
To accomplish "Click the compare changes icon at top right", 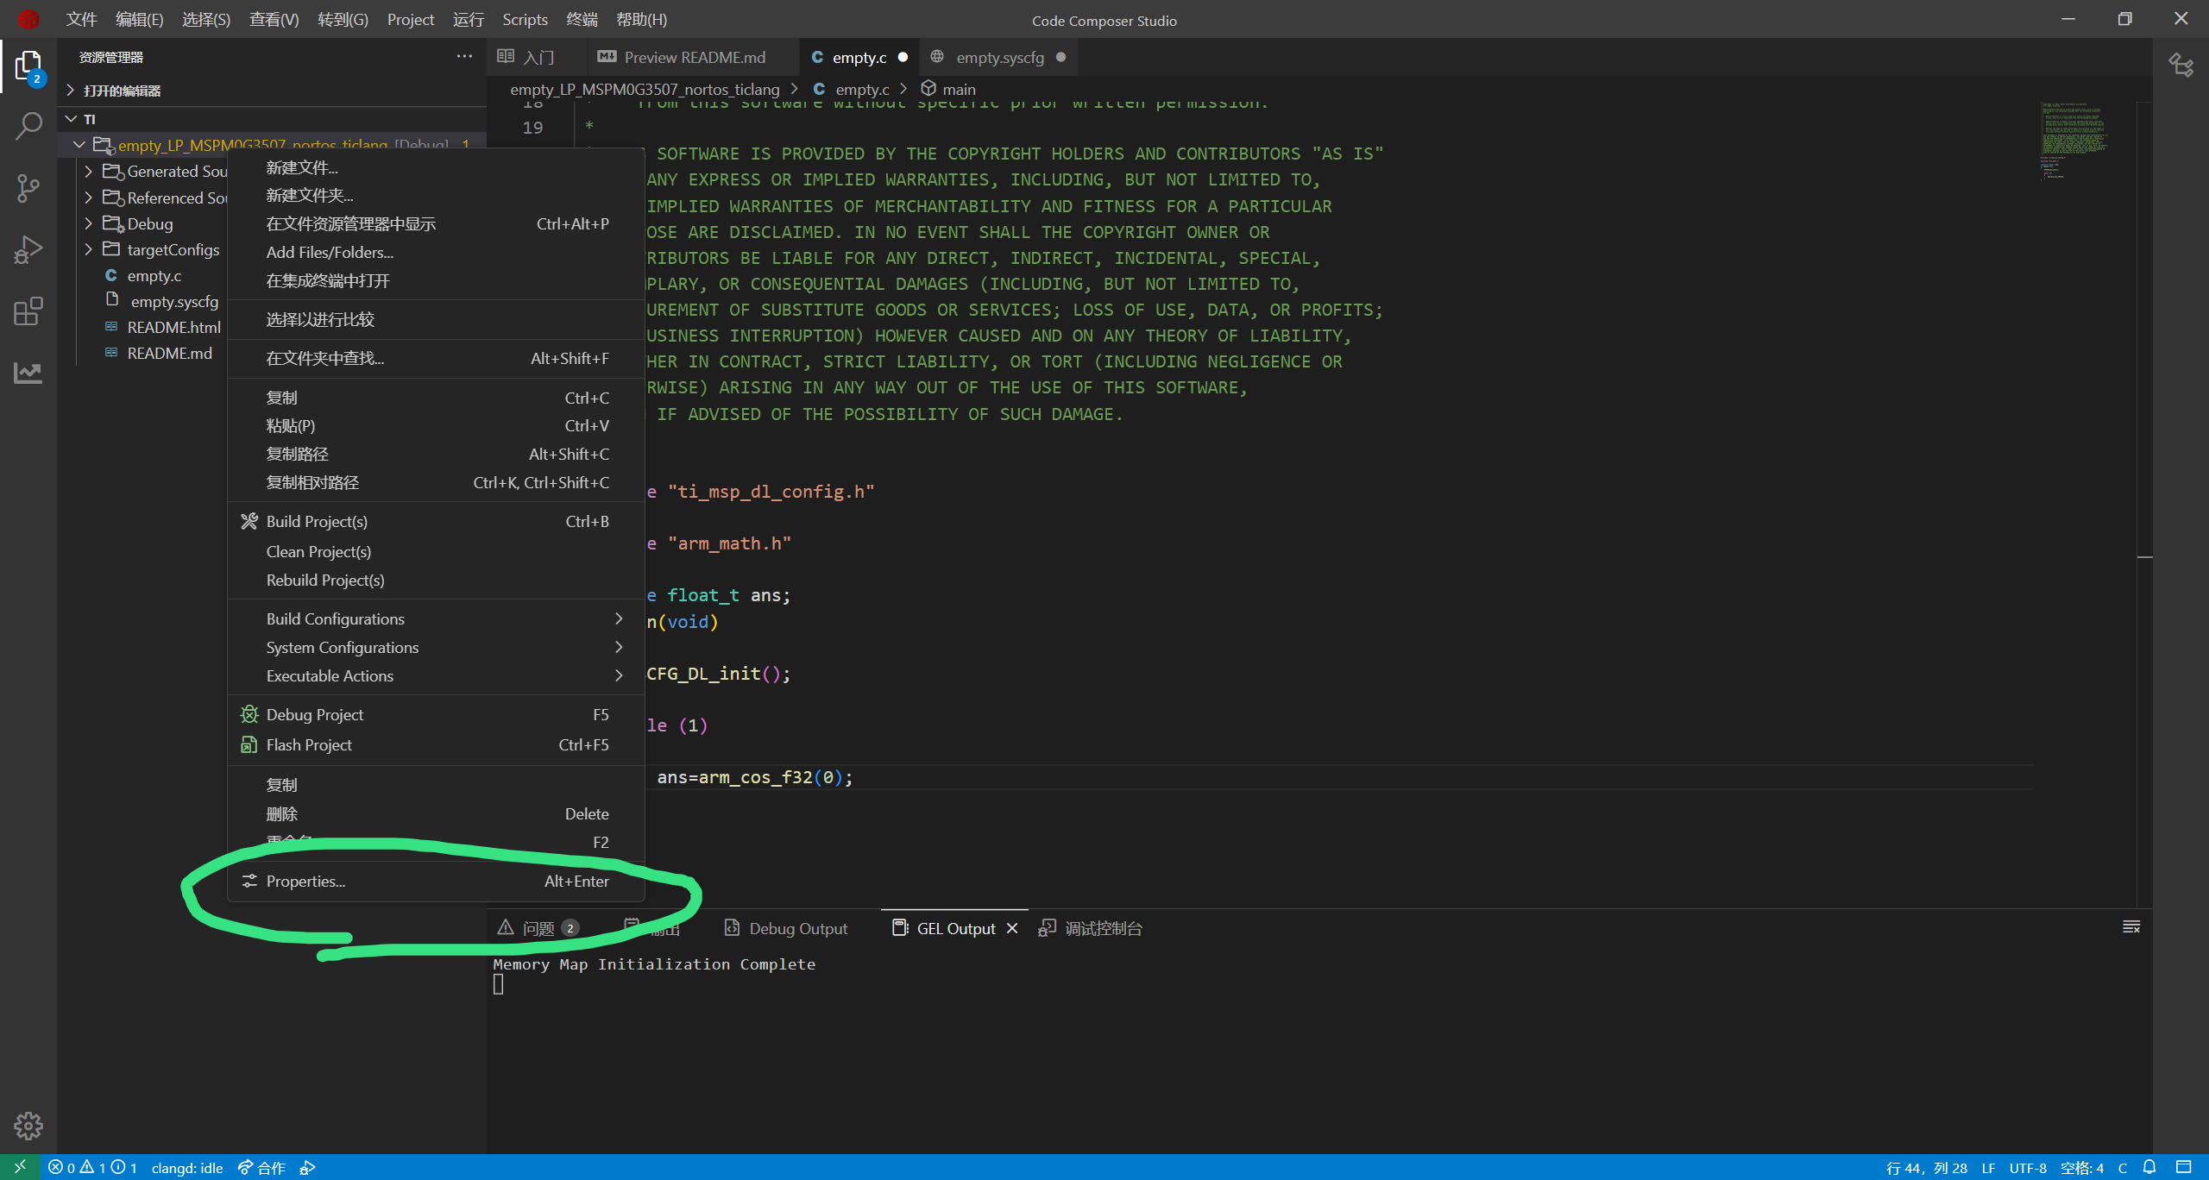I will (x=2181, y=66).
